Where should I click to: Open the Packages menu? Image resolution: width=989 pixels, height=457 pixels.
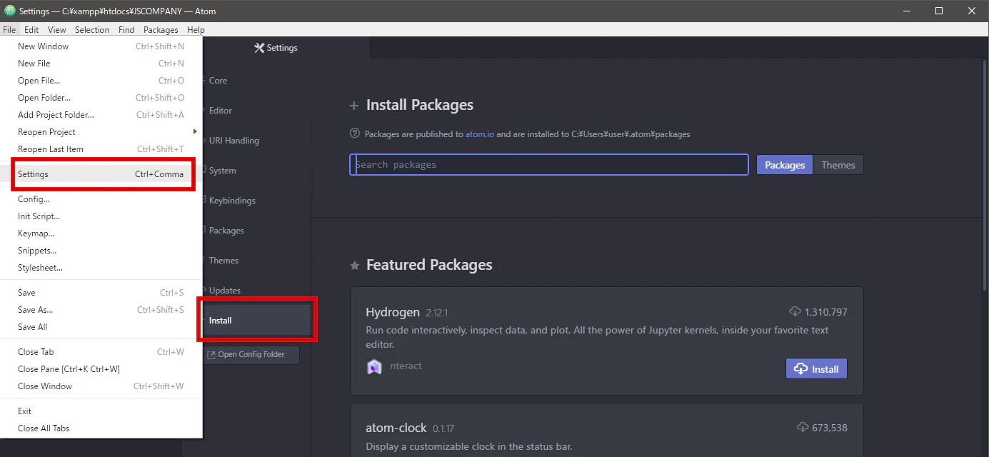[161, 30]
